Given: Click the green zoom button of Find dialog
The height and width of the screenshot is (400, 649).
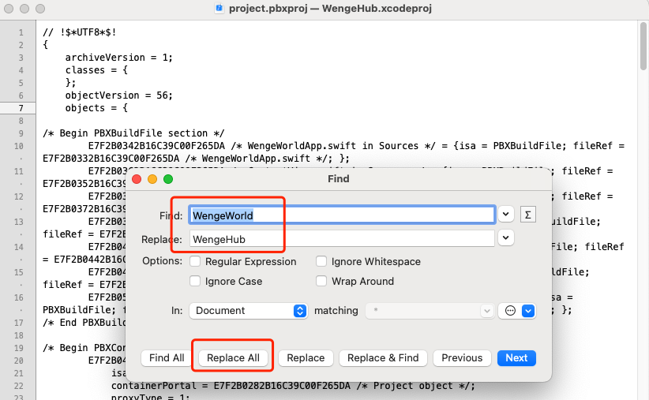Looking at the screenshot, I should click(167, 179).
